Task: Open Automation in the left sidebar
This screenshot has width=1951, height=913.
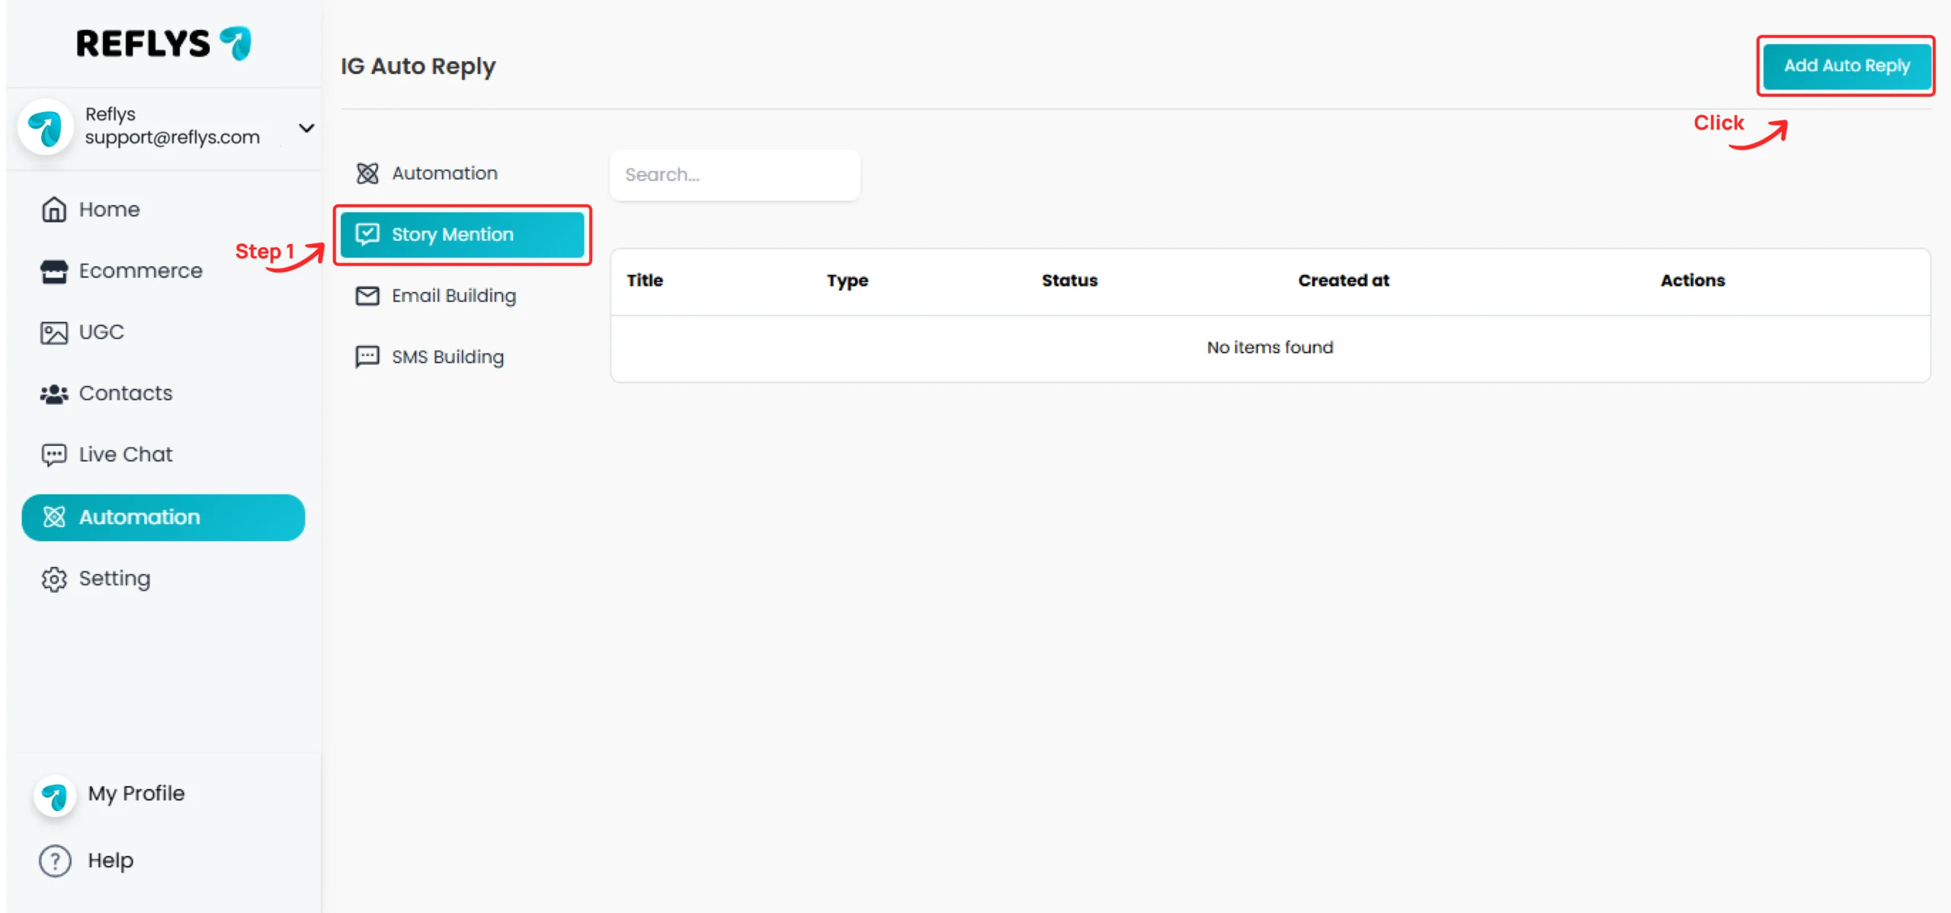Action: pyautogui.click(x=163, y=517)
